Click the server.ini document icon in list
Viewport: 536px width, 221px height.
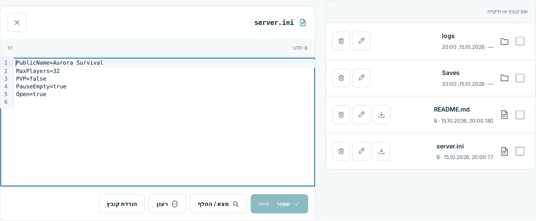point(505,151)
